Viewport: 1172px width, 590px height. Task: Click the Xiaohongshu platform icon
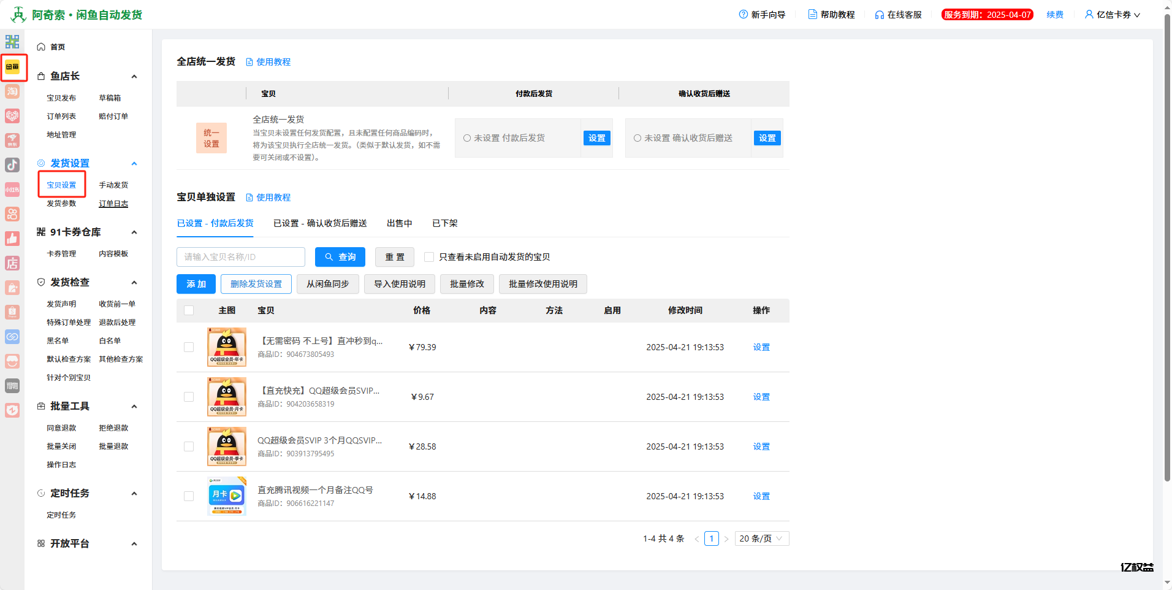coord(12,190)
